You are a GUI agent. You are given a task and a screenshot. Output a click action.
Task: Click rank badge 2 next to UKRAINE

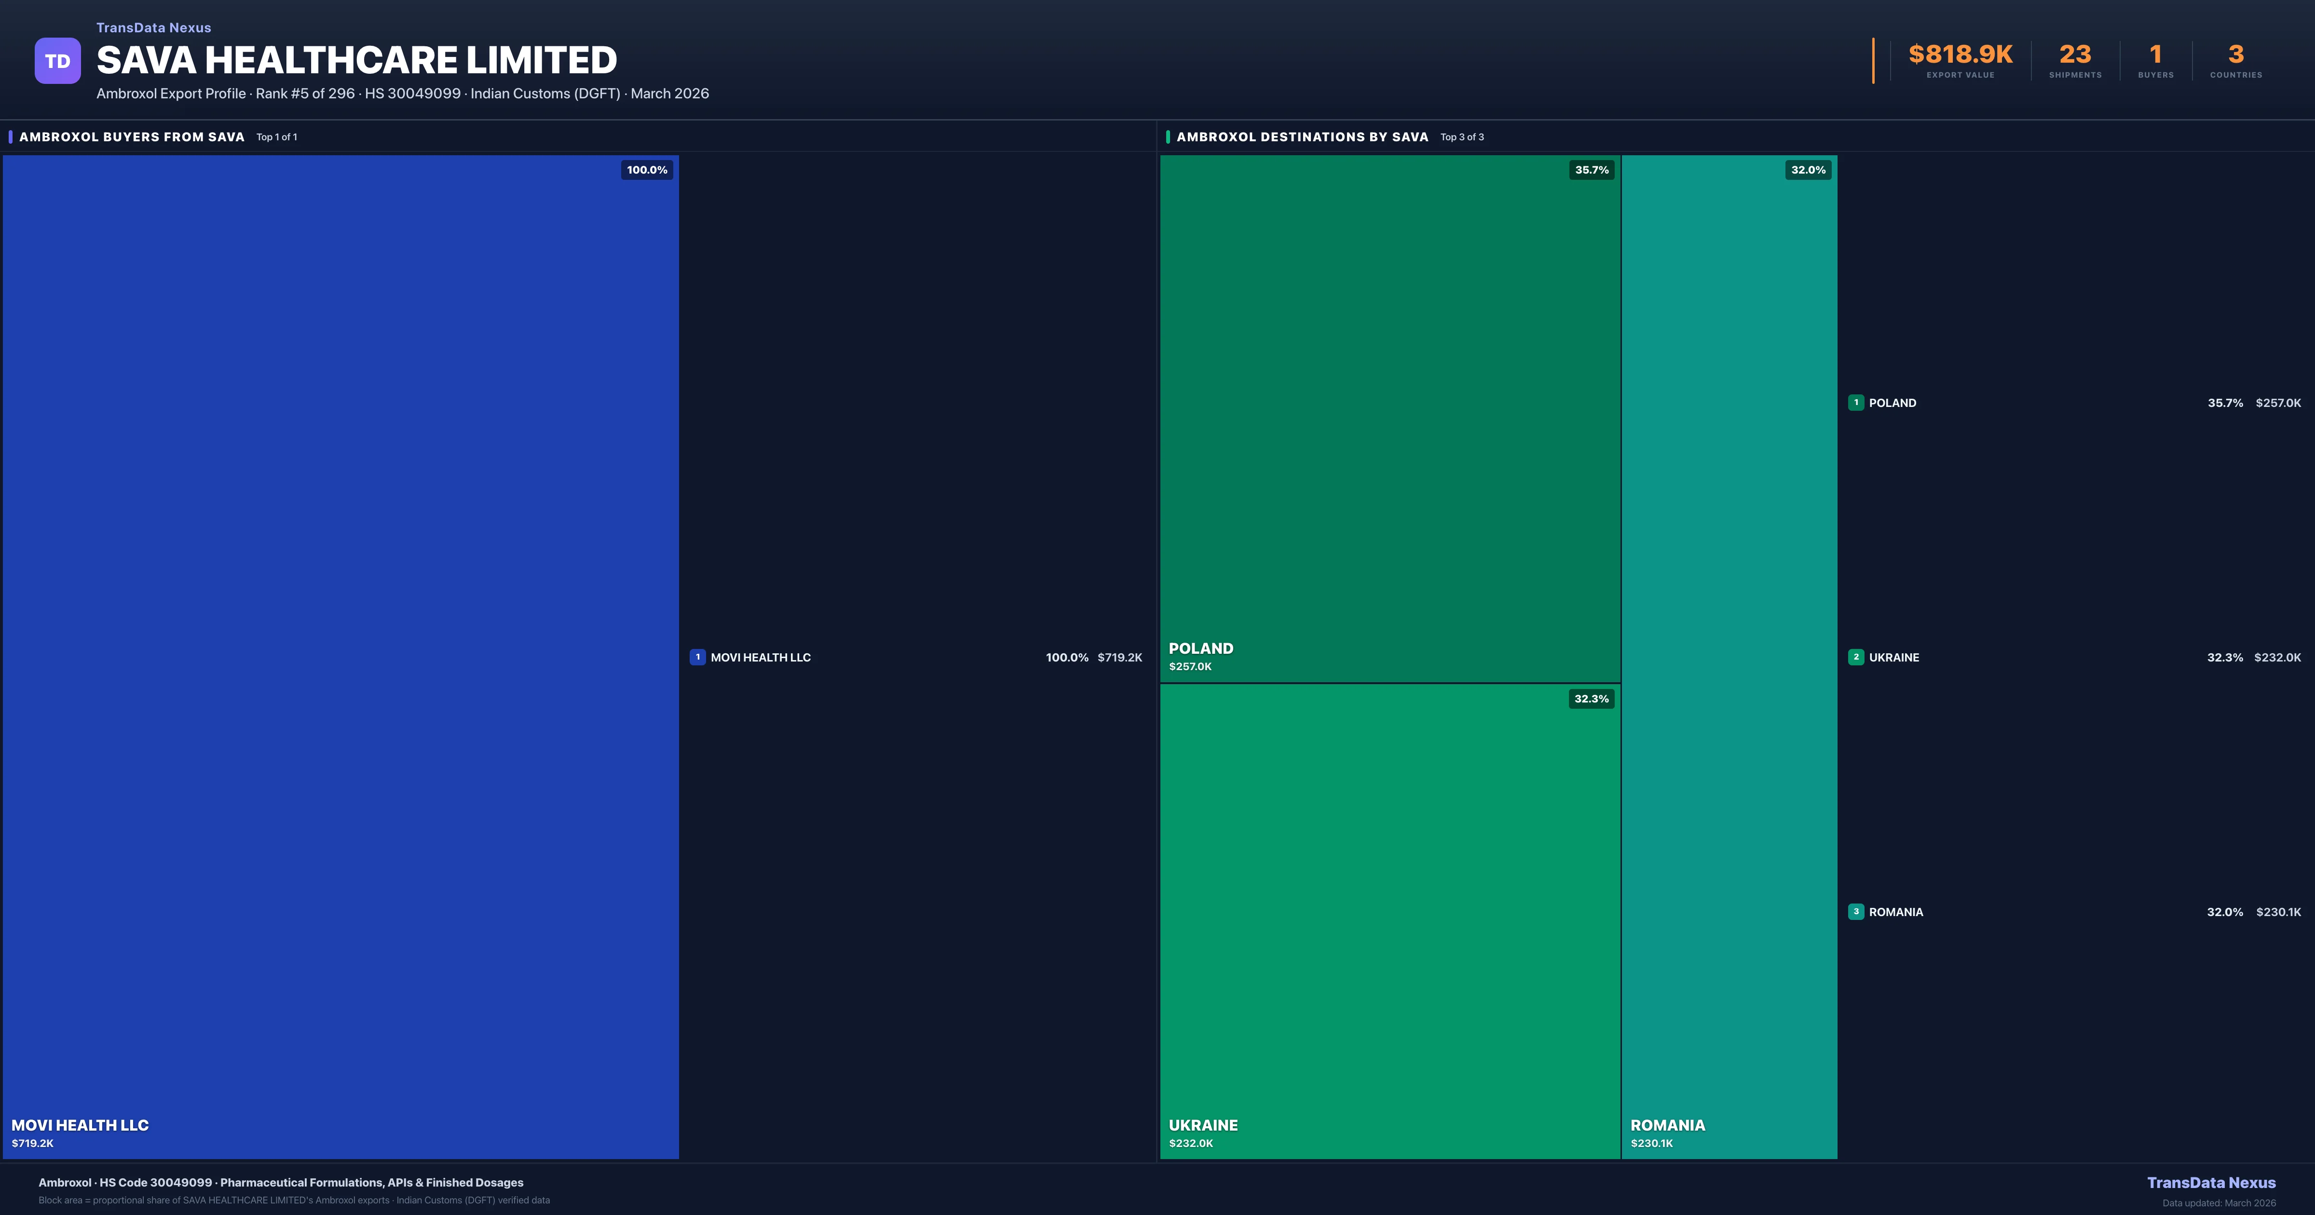click(x=1856, y=657)
